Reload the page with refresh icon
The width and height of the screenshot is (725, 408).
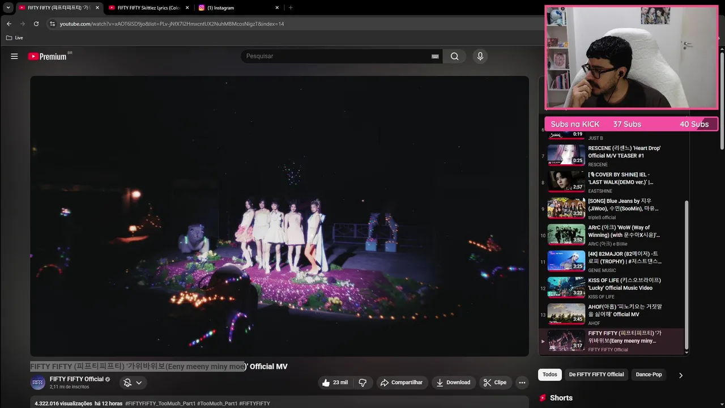click(36, 24)
